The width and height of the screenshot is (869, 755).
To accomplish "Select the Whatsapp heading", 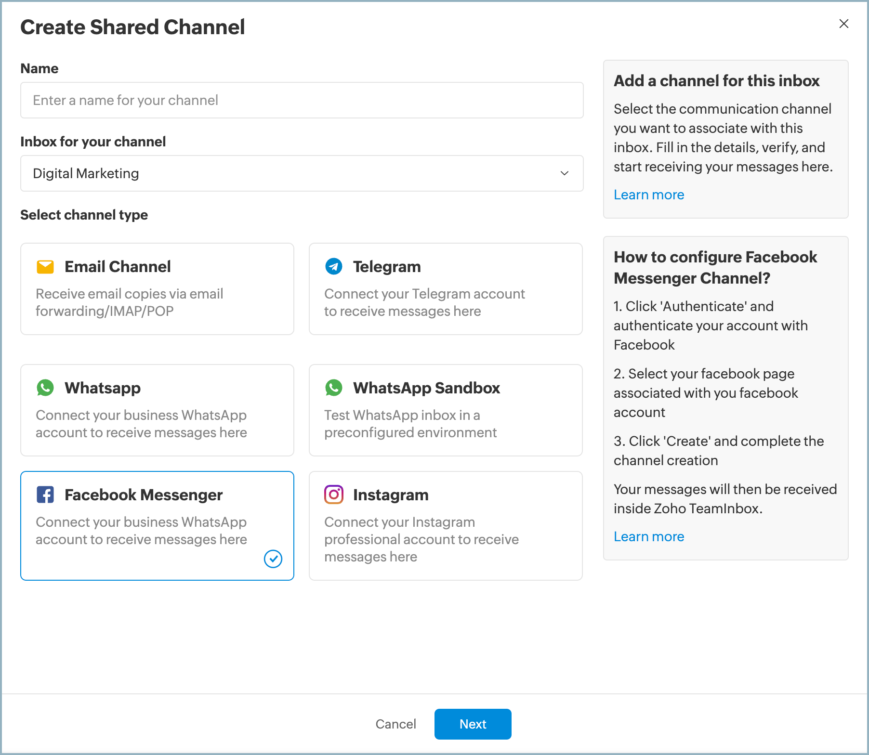I will (103, 388).
